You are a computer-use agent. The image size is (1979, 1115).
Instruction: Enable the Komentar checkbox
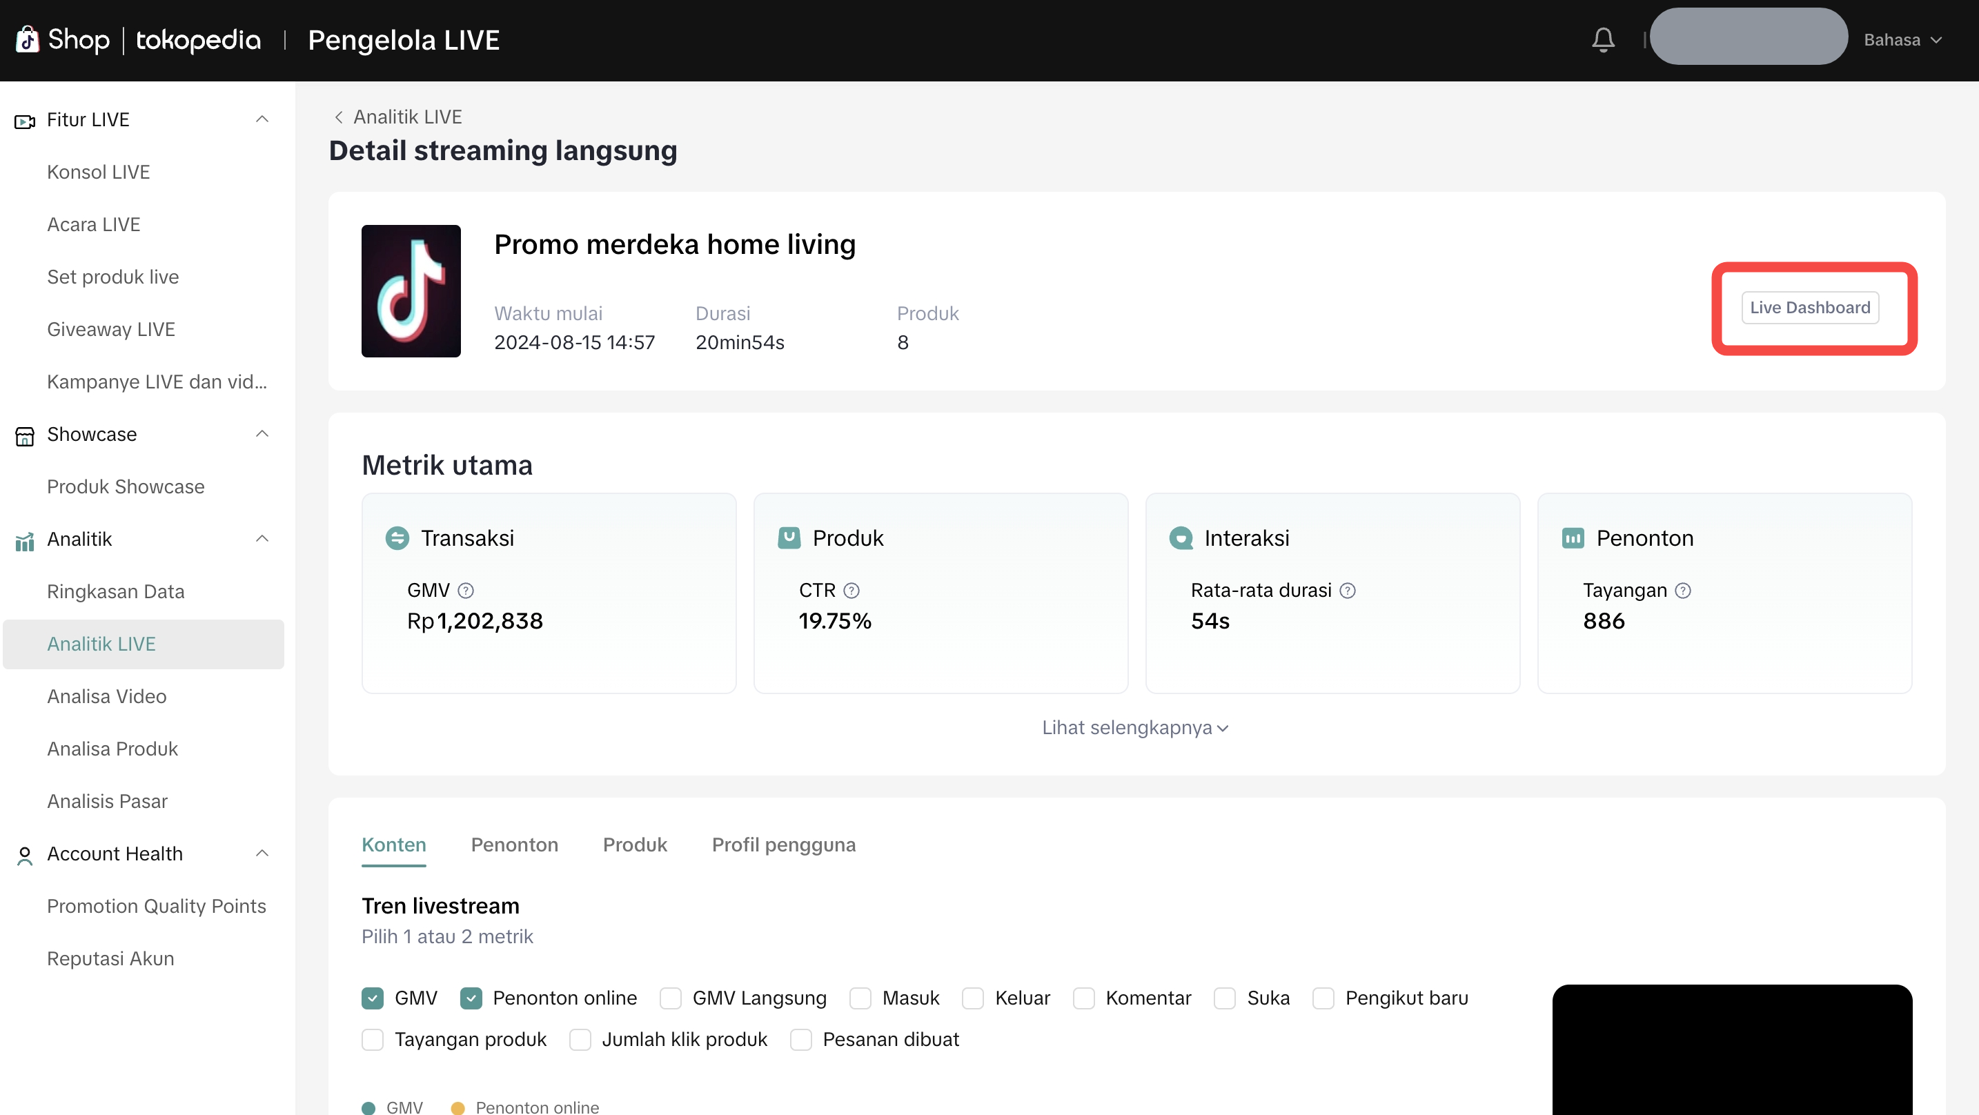(1083, 998)
